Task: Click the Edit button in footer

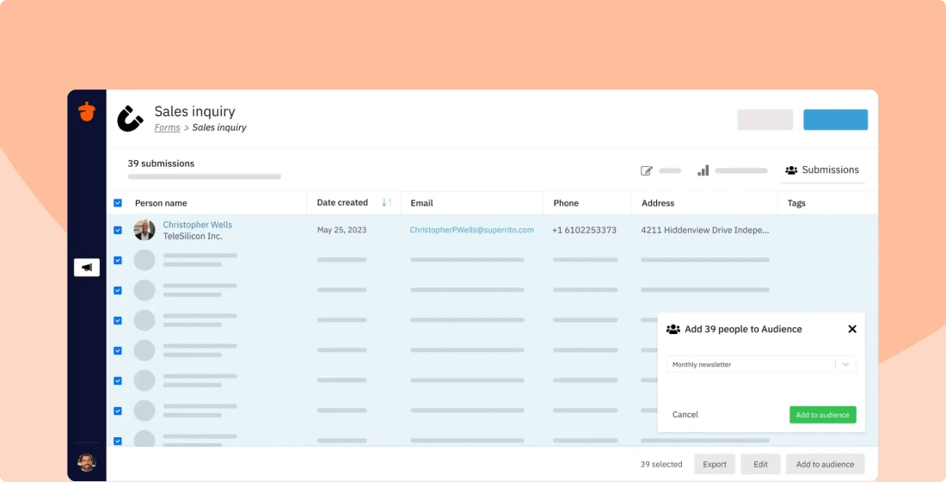Action: pos(760,464)
